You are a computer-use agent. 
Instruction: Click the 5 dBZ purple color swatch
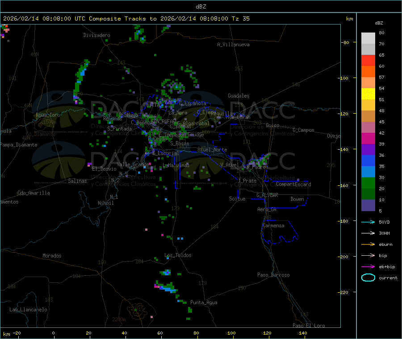(x=368, y=205)
